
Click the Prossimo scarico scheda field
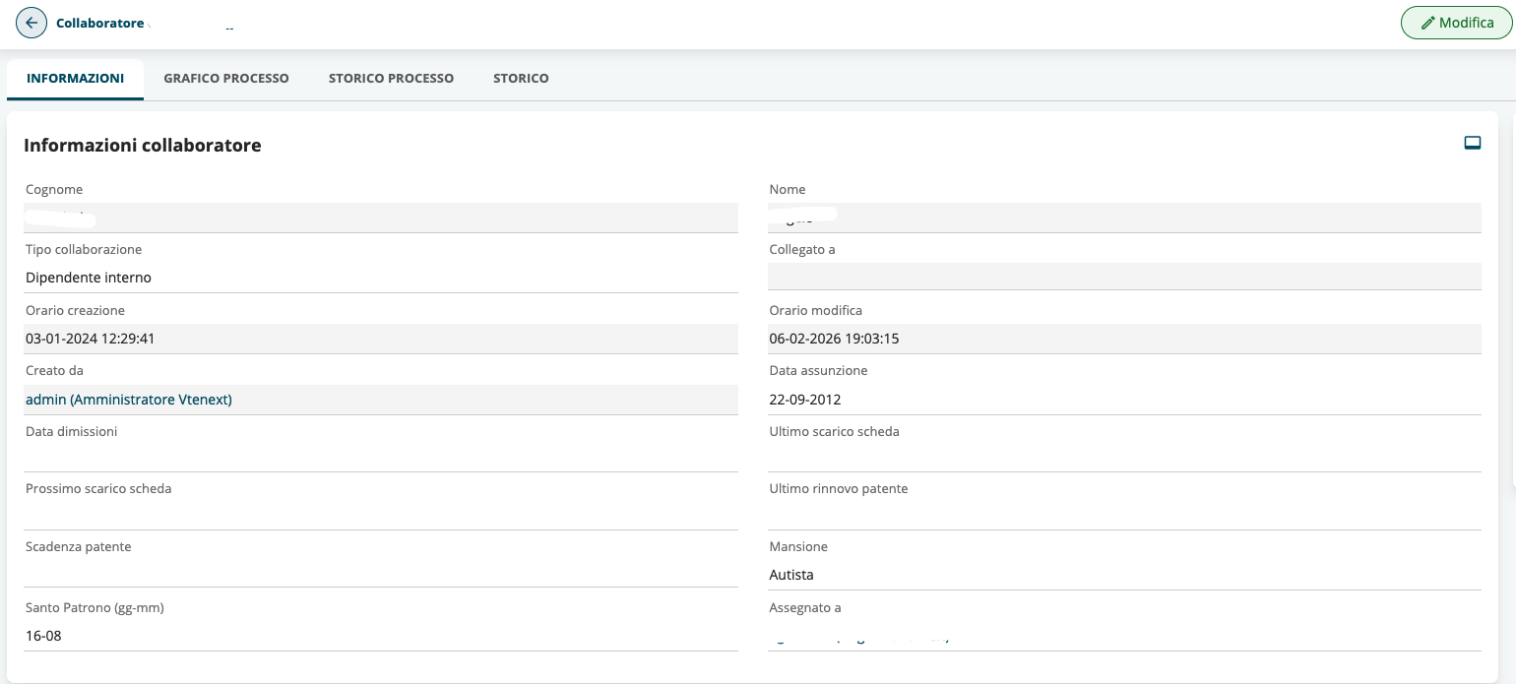coord(381,515)
